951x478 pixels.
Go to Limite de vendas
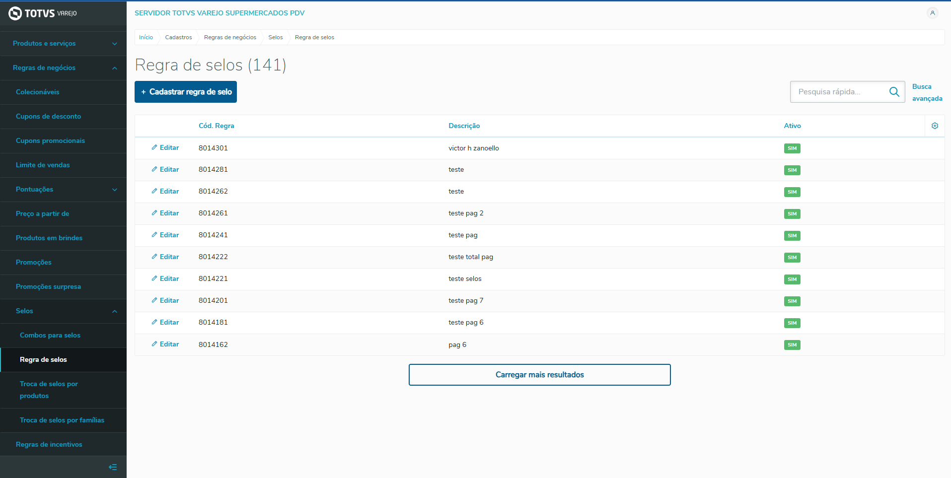[x=63, y=165]
